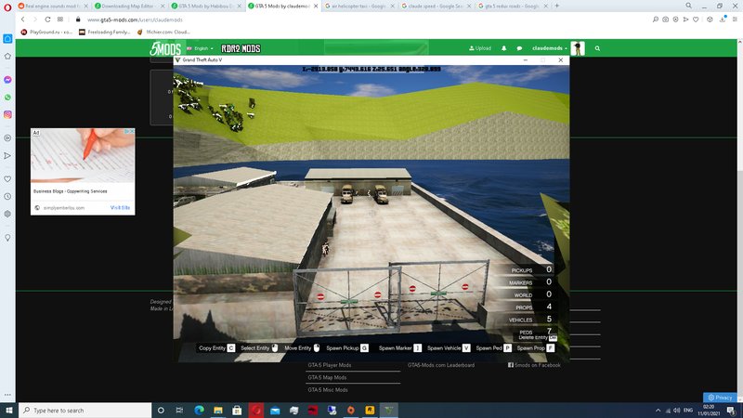Open Microsoft Edge from taskbar
The image size is (743, 418).
199,410
